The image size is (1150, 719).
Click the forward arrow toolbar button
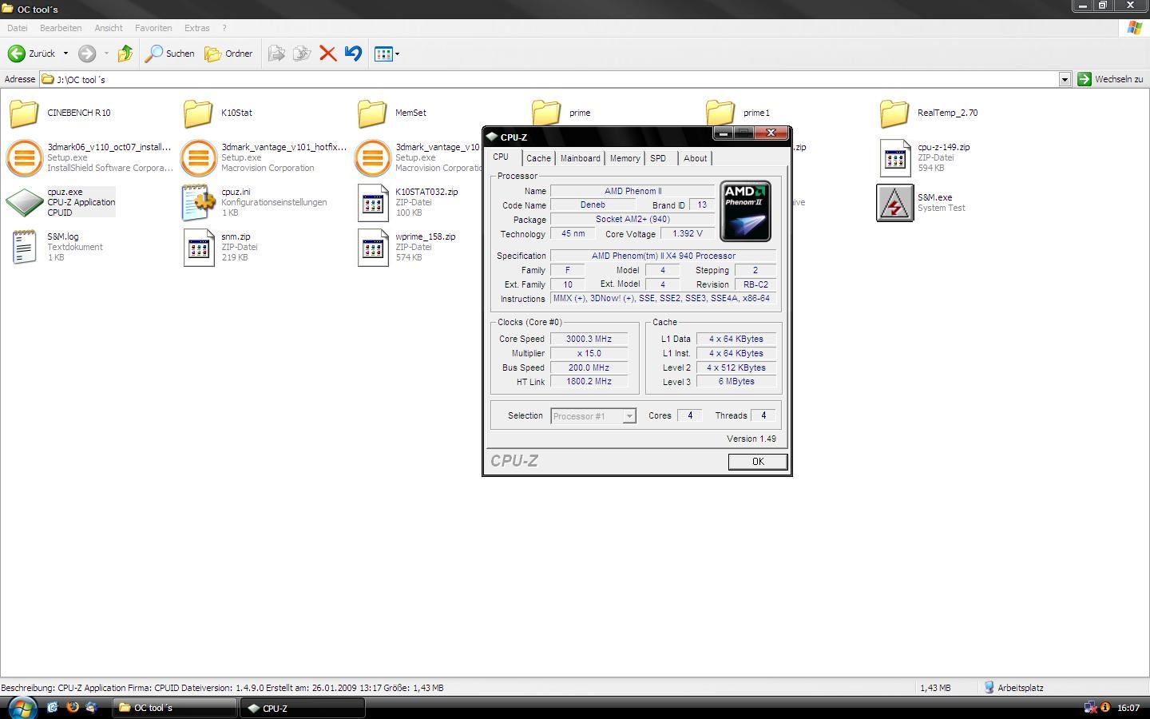click(x=87, y=54)
